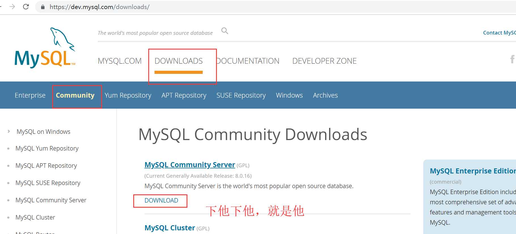Image resolution: width=516 pixels, height=234 pixels.
Task: Click DOWNLOAD under Community Server
Action: [x=161, y=200]
